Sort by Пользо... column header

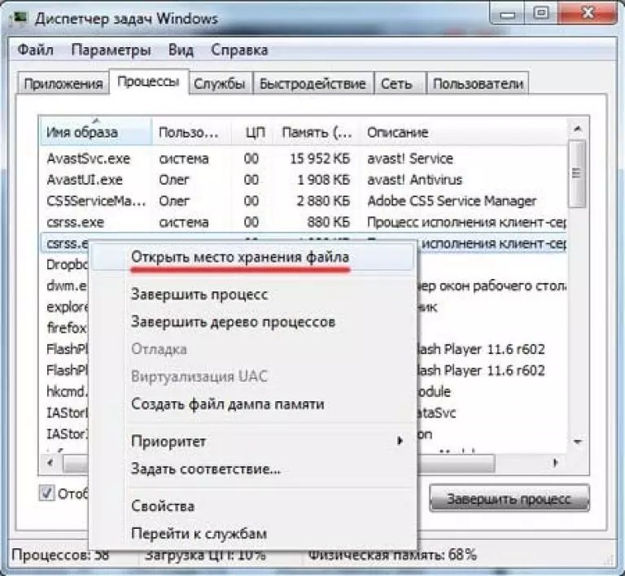pos(192,132)
